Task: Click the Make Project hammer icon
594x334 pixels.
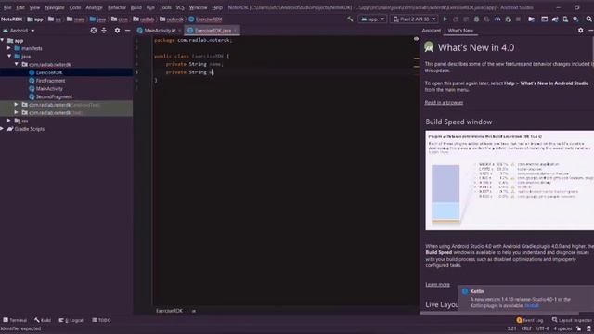Action: (x=350, y=19)
